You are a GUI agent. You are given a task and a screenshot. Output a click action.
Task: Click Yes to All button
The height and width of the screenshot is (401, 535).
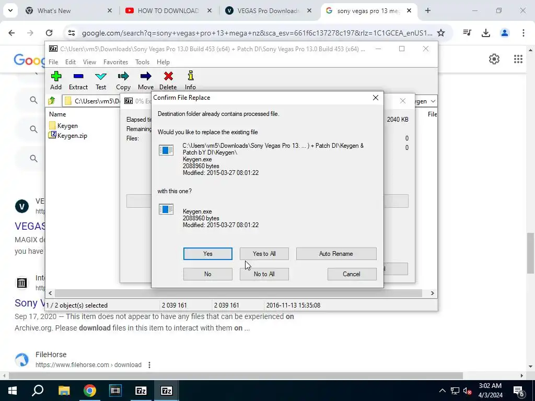[264, 254]
